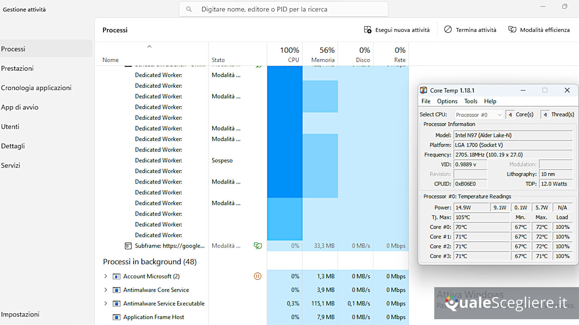Open Impostazioni in the sidebar
Screen dimensions: 579x325
pos(20,314)
